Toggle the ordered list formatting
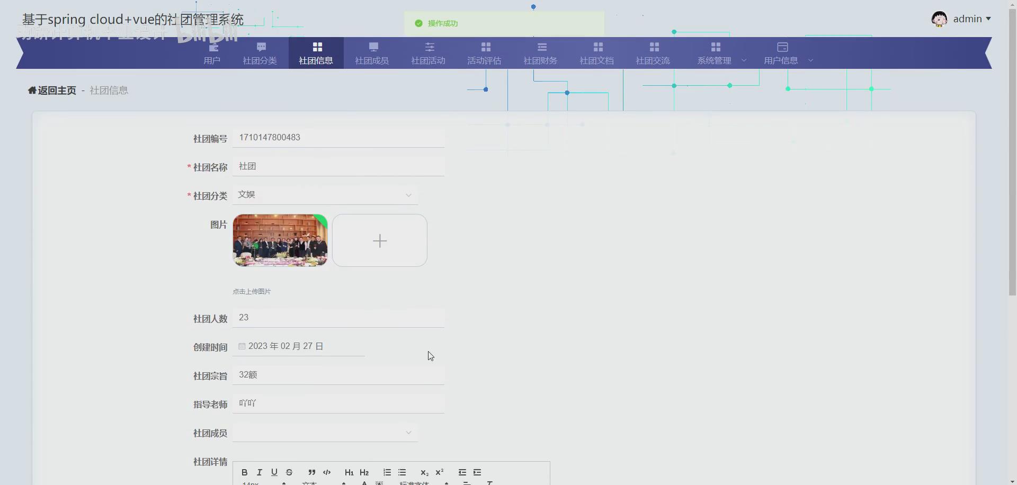Screen dimensions: 1017x485 point(387,472)
